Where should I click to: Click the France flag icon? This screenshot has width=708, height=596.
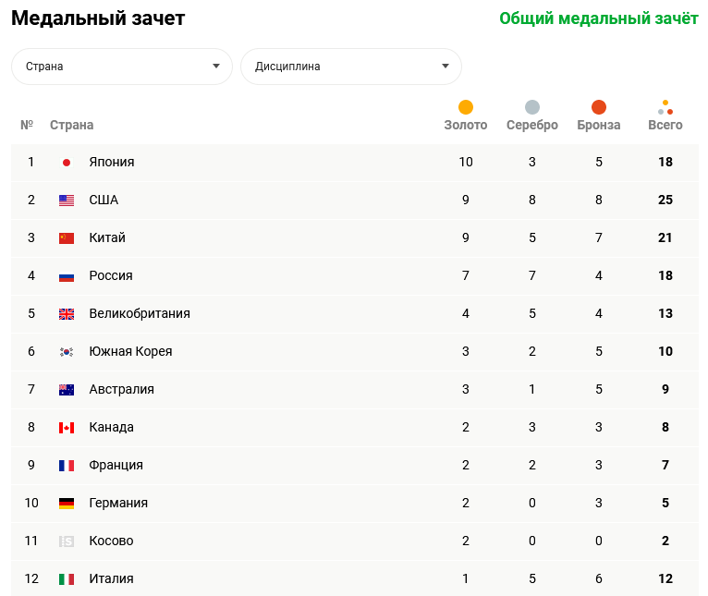[x=67, y=466]
